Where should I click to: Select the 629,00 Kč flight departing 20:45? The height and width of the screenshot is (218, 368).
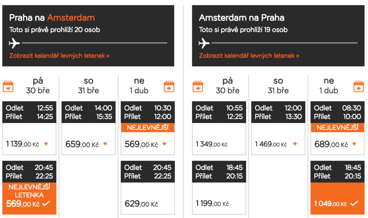click(x=147, y=198)
